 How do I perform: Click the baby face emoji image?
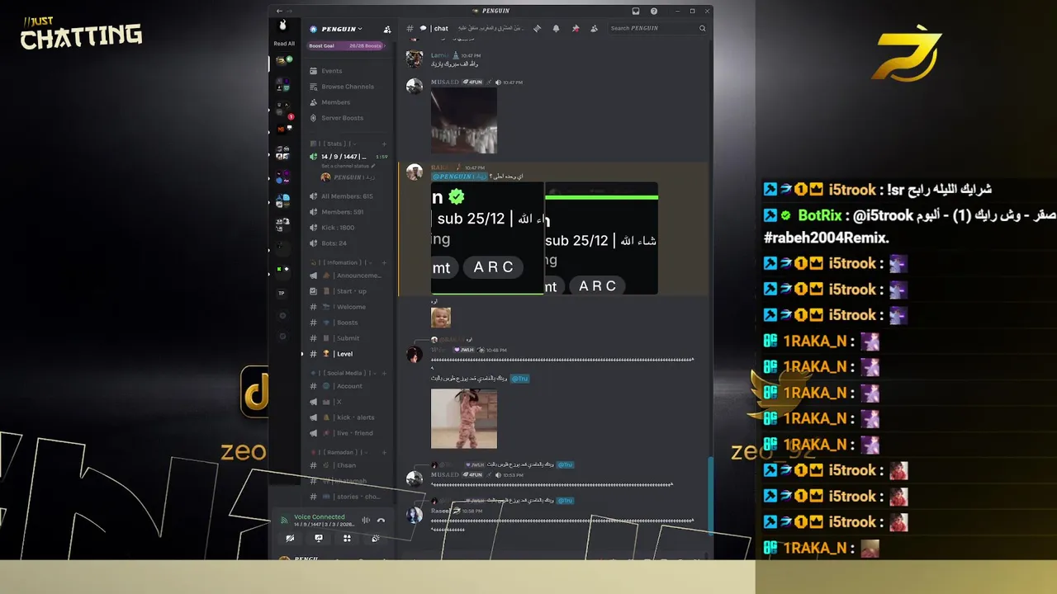441,318
